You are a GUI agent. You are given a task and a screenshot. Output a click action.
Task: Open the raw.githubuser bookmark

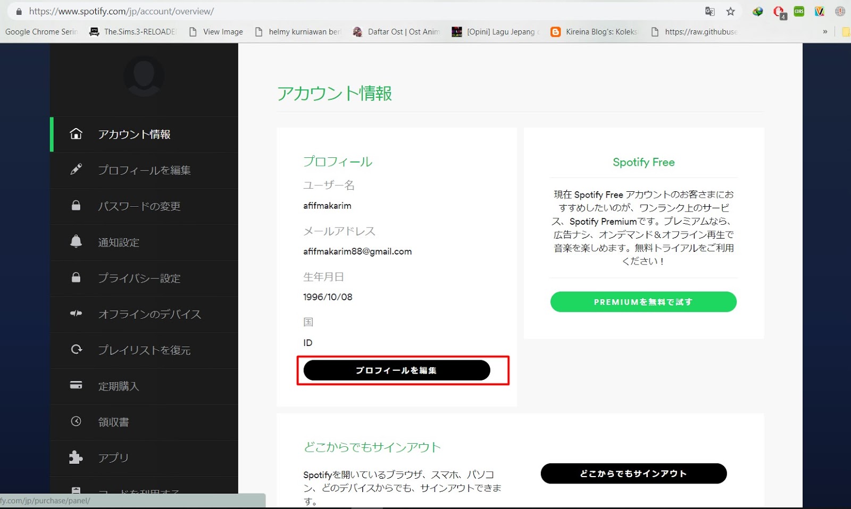(x=694, y=32)
